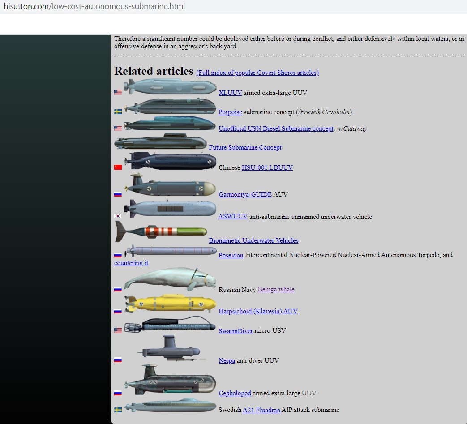Click the A21 Flundran submarine illustration
The width and height of the screenshot is (467, 424).
[170, 405]
